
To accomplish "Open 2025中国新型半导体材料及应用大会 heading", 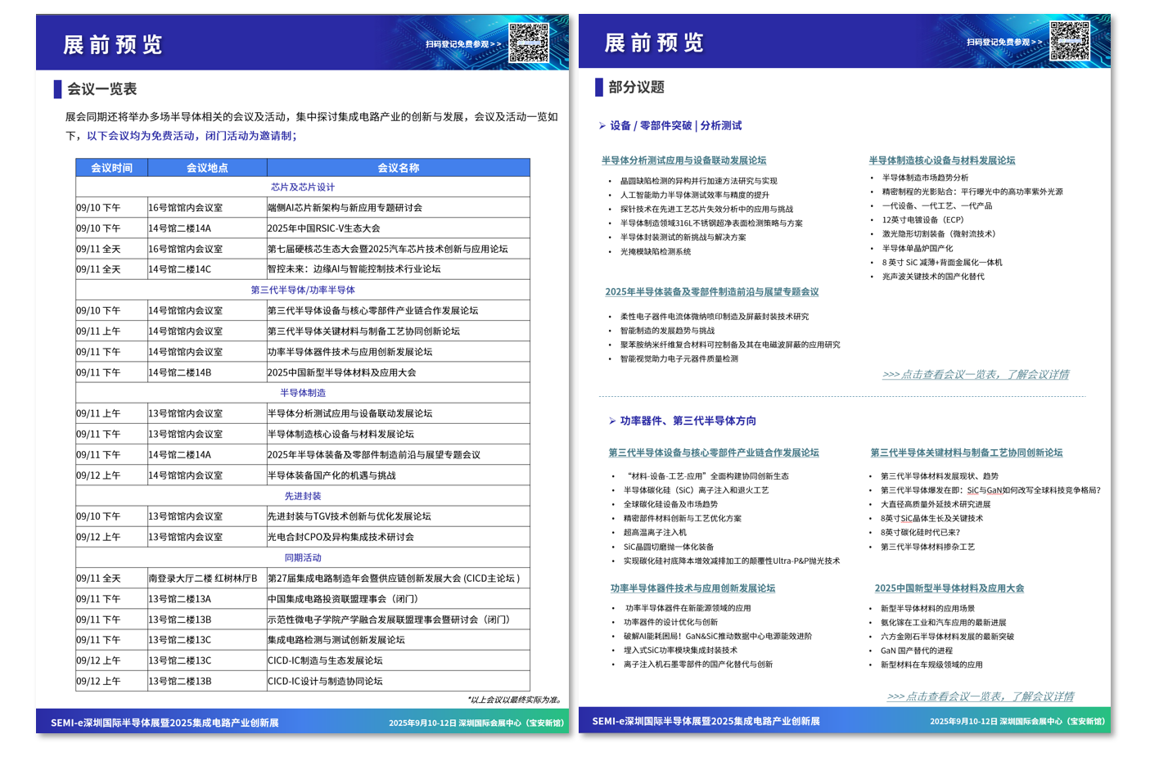I will pos(949,588).
